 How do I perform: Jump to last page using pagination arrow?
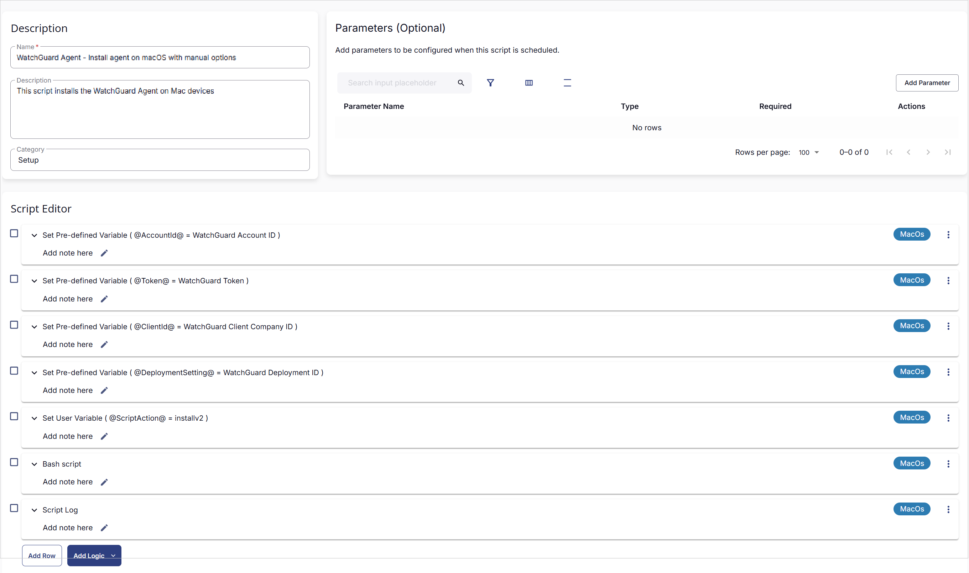point(948,152)
